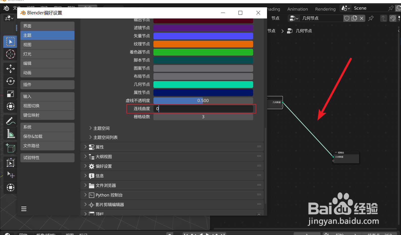Open the 文件路径 preferences tab
Image resolution: width=401 pixels, height=235 pixels.
(x=47, y=146)
